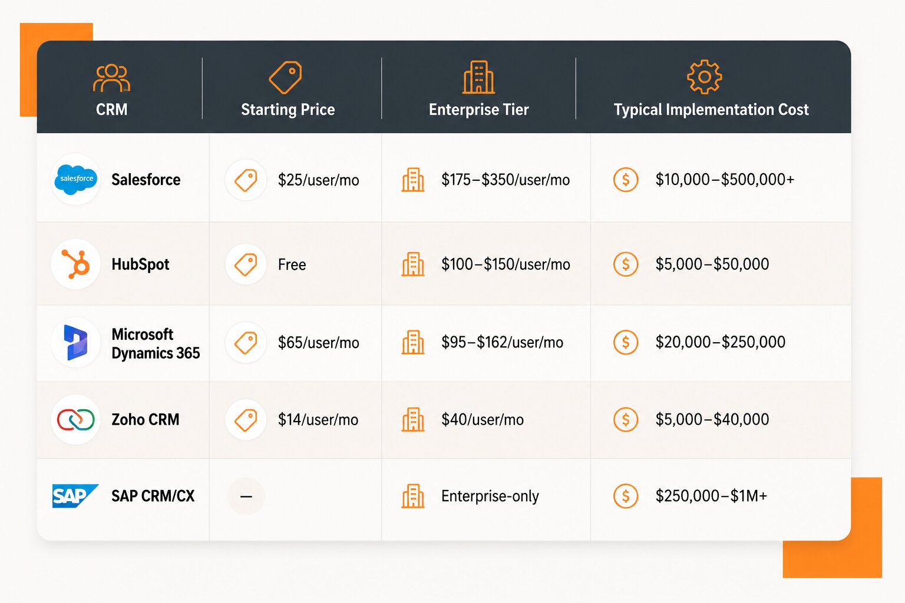905x603 pixels.
Task: Click the dollar coin icon in Zoho CRM row
Action: [x=626, y=420]
